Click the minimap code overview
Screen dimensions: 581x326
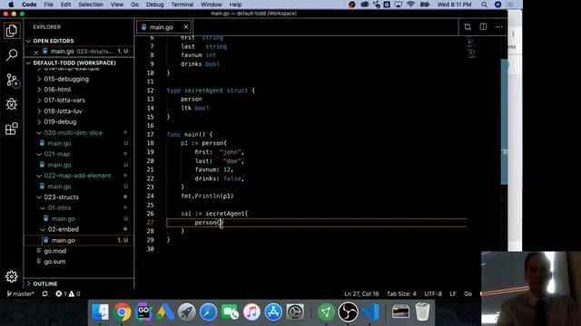click(x=471, y=47)
